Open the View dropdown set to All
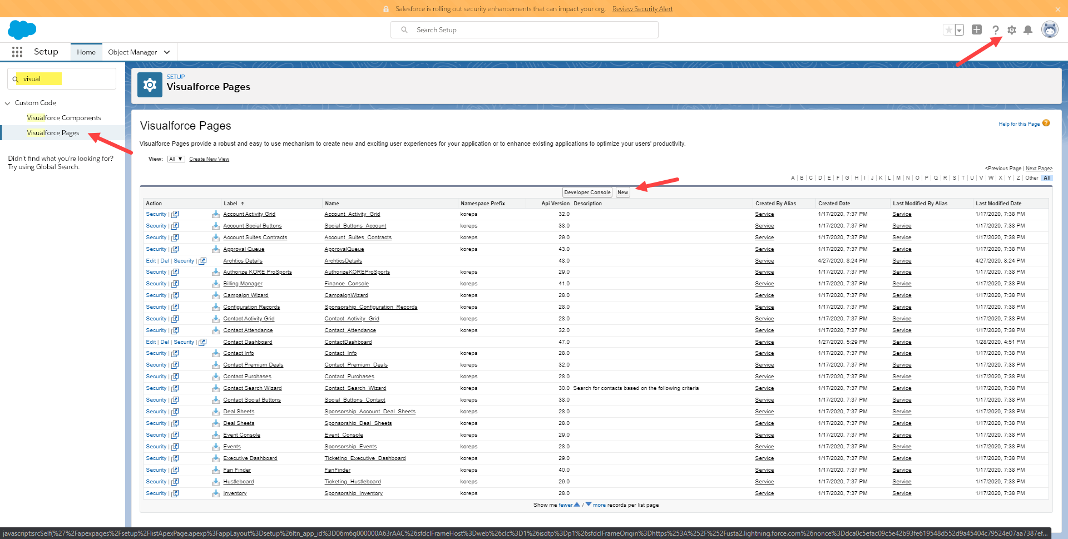The height and width of the screenshot is (539, 1068). tap(176, 159)
